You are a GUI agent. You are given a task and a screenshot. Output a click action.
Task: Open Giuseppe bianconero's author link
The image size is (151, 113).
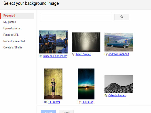tap(55, 56)
